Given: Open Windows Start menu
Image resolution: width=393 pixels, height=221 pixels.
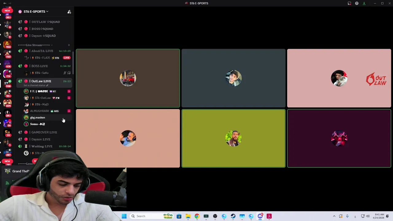Looking at the screenshot, I should [124, 216].
